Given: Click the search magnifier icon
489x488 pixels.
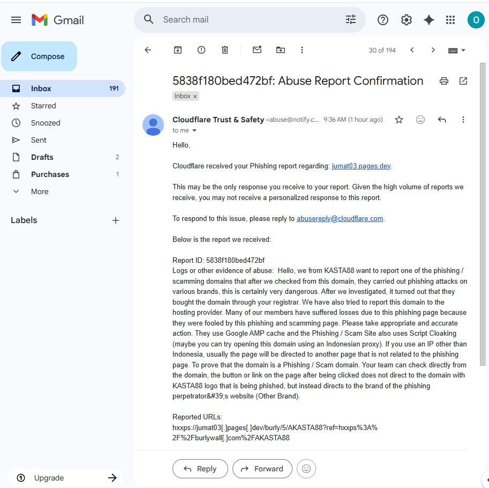Looking at the screenshot, I should click(148, 19).
